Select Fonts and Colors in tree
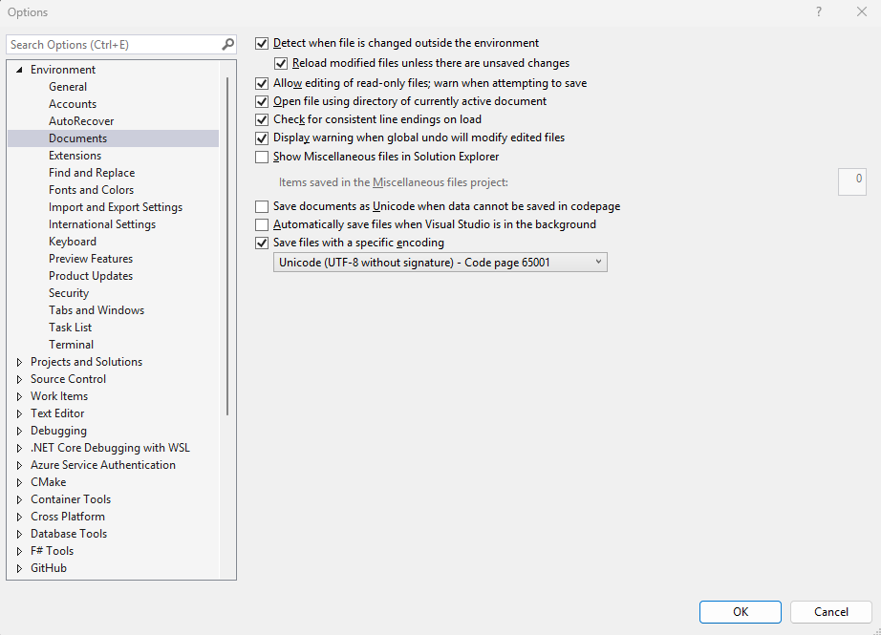 click(92, 190)
